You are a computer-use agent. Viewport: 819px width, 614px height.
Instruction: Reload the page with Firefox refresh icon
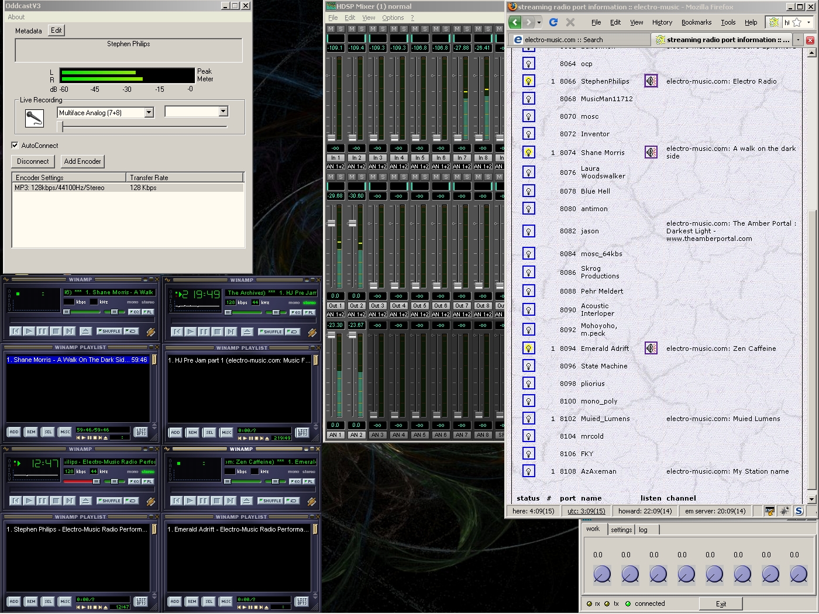[x=553, y=22]
